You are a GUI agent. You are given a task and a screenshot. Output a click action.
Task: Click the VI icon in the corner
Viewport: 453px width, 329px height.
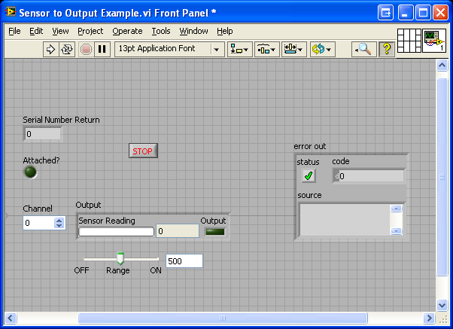(x=434, y=41)
